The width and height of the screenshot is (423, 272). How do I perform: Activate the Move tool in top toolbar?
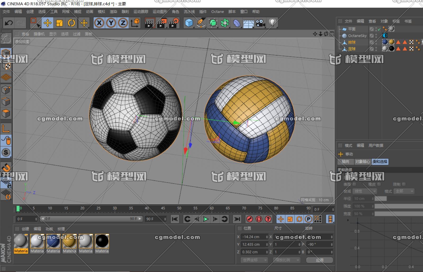pos(48,23)
